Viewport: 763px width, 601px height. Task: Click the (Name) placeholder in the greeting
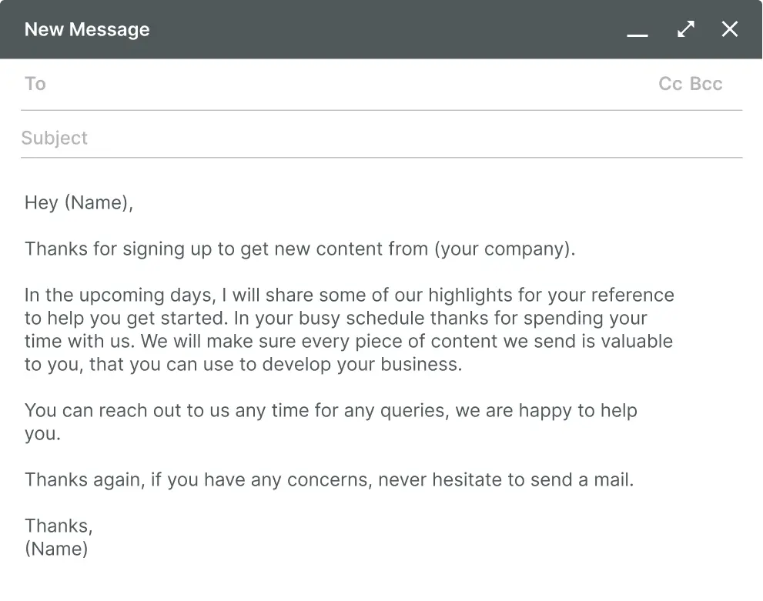98,202
